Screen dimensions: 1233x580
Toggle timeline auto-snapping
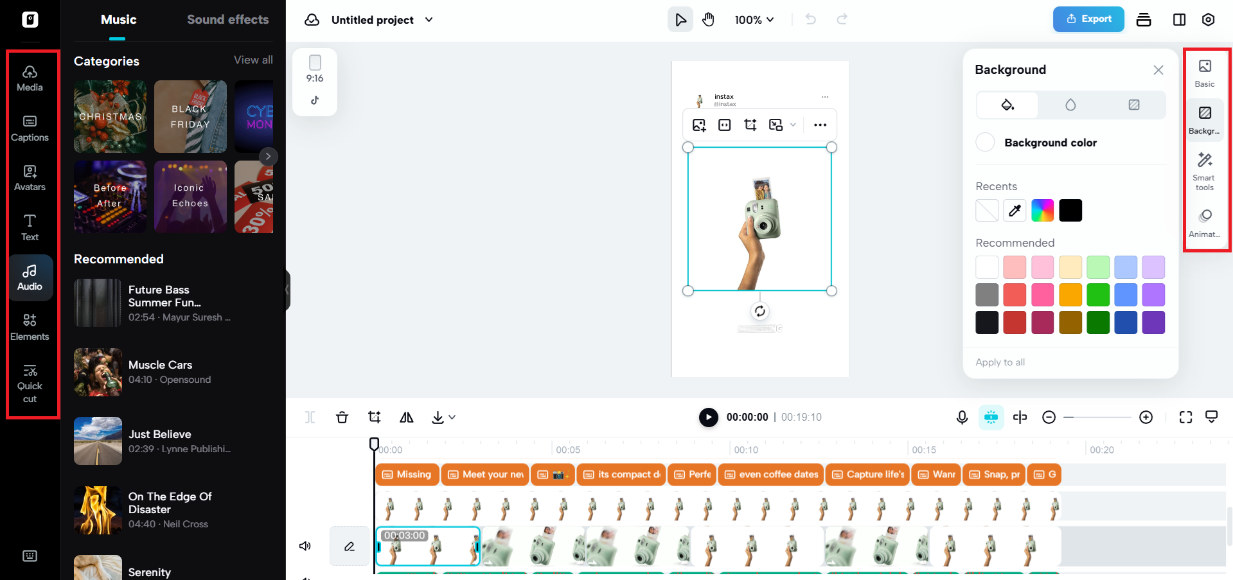[x=991, y=417]
